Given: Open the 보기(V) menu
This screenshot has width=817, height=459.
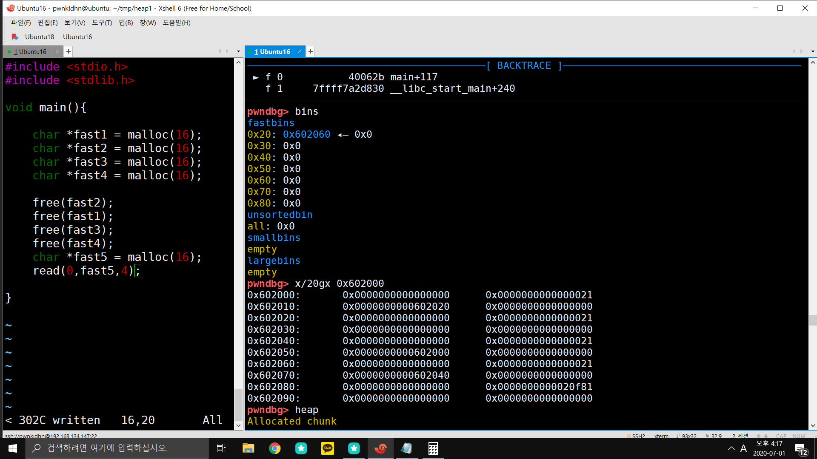Looking at the screenshot, I should (74, 23).
